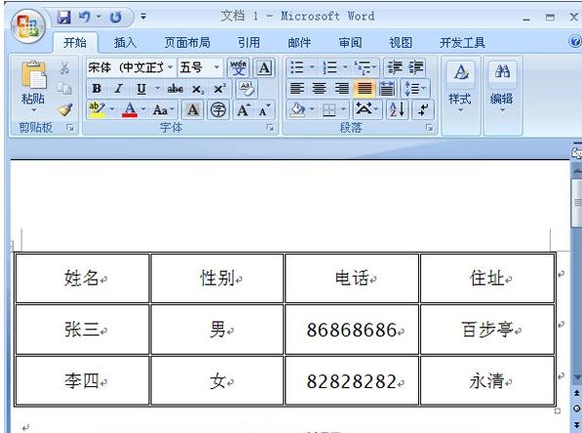Toggle underline formatting
582x433 pixels.
click(x=141, y=89)
